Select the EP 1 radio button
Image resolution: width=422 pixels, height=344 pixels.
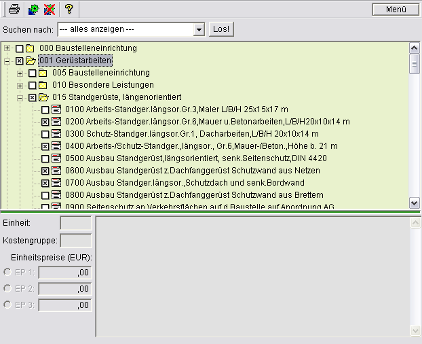click(x=7, y=272)
